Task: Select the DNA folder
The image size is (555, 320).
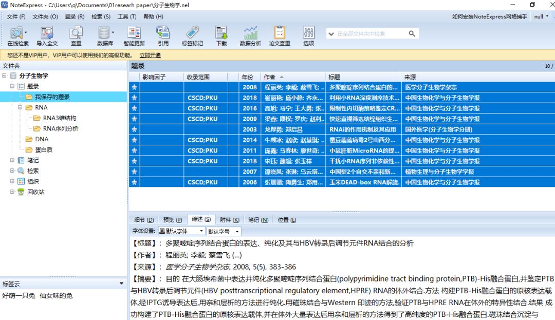Action: click(x=42, y=139)
